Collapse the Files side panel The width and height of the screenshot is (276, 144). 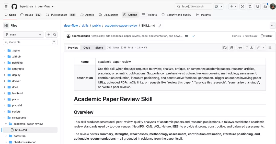pyautogui.click(x=6, y=25)
